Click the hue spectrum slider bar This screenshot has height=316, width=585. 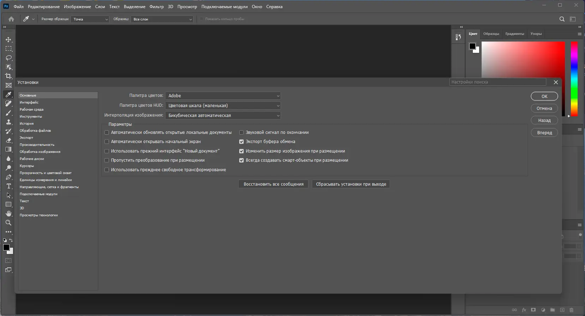[574, 79]
